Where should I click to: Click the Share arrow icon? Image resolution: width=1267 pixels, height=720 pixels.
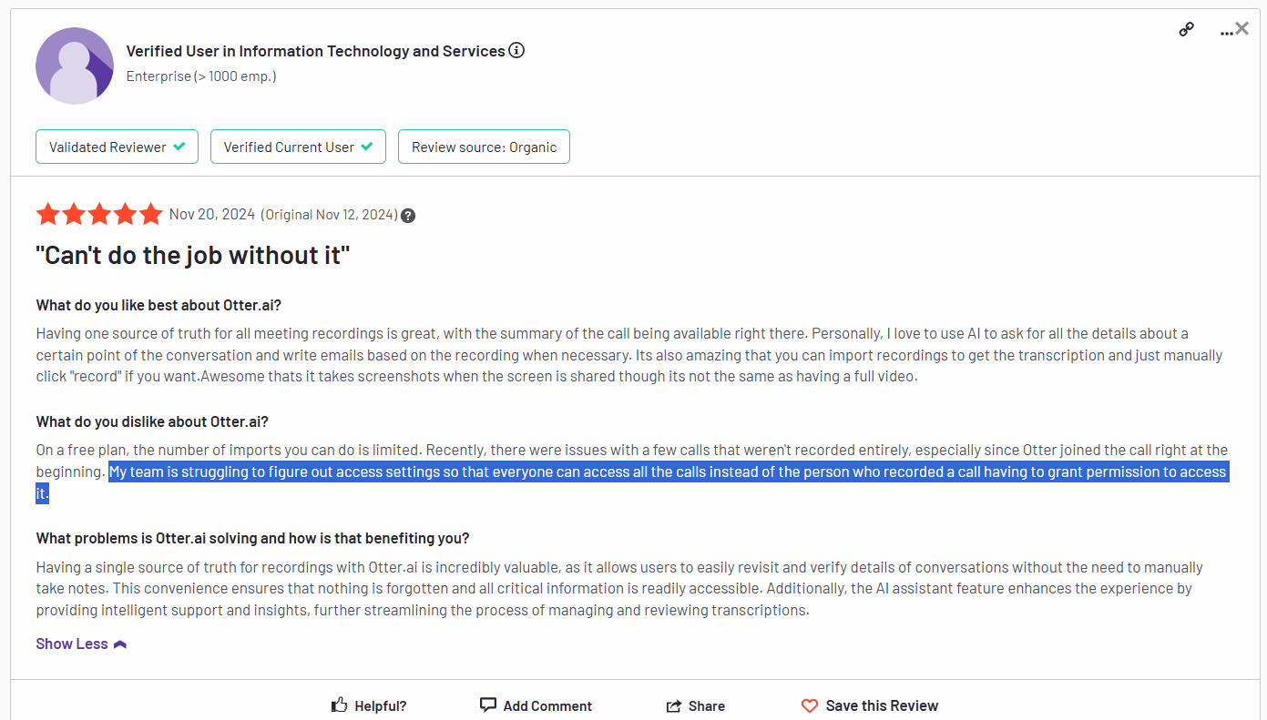pyautogui.click(x=674, y=705)
